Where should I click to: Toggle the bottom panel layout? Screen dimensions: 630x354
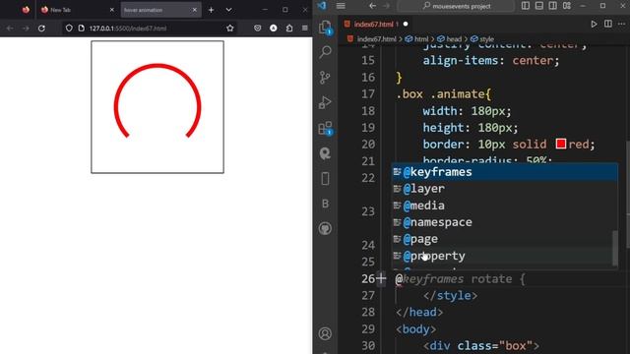[x=539, y=6]
